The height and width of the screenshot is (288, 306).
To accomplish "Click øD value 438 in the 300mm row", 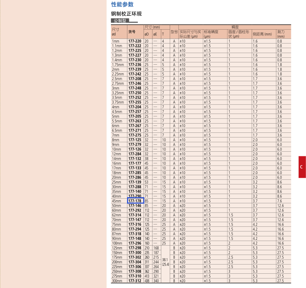I will point(147,281).
